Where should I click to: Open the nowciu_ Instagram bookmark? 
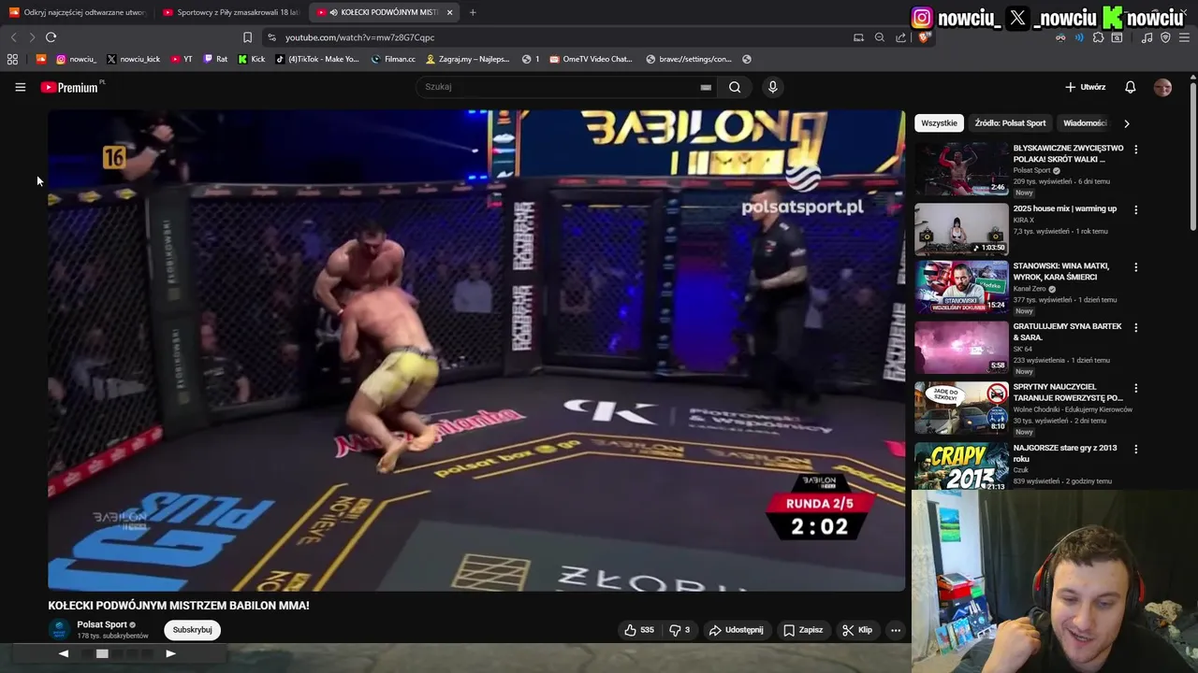point(77,59)
